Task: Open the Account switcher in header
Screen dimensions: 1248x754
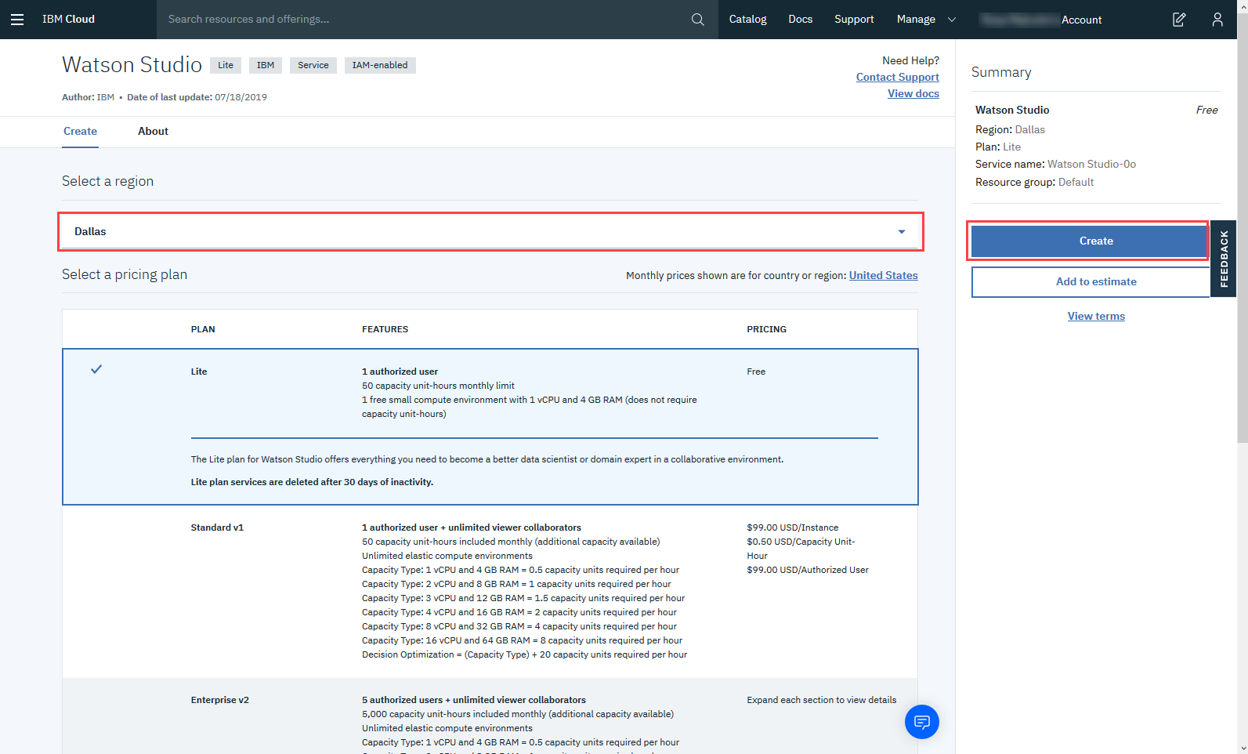Action: click(x=1042, y=20)
